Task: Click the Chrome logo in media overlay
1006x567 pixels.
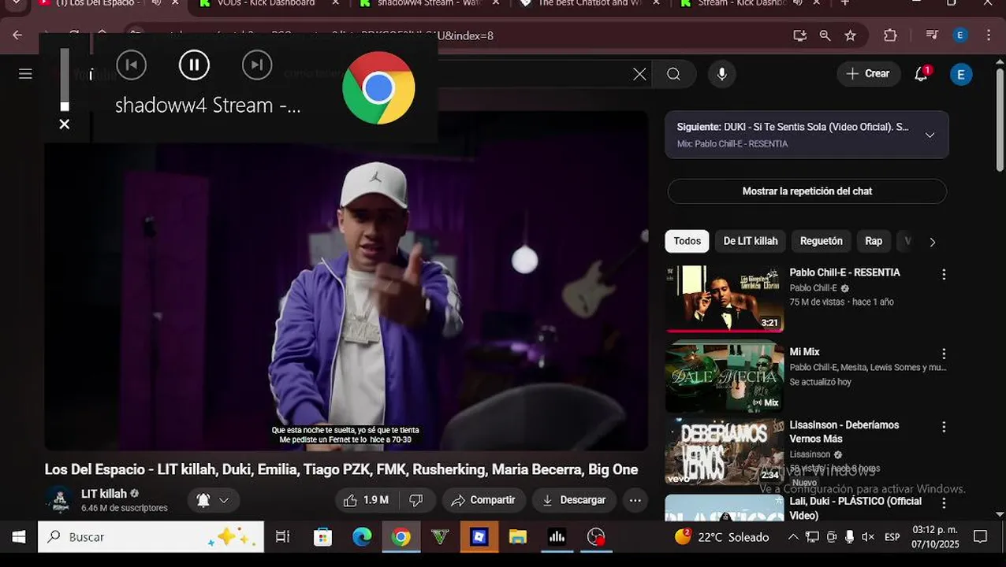Action: point(378,87)
